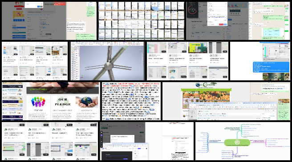The width and height of the screenshot is (292, 162).
Task: Click the green central node of the mind map
Action: (237, 142)
